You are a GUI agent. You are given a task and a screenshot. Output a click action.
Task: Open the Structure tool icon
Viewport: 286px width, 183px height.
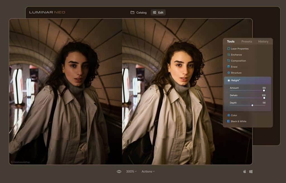(x=228, y=73)
